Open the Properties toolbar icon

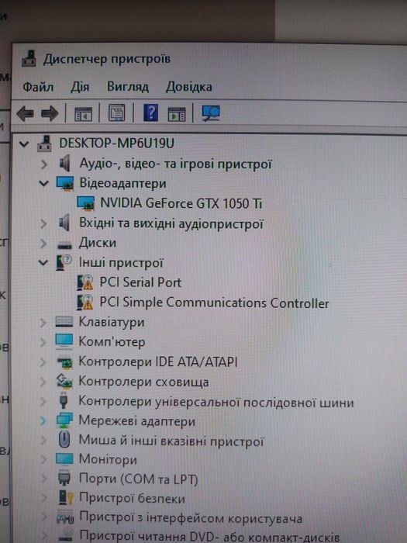[x=116, y=113]
